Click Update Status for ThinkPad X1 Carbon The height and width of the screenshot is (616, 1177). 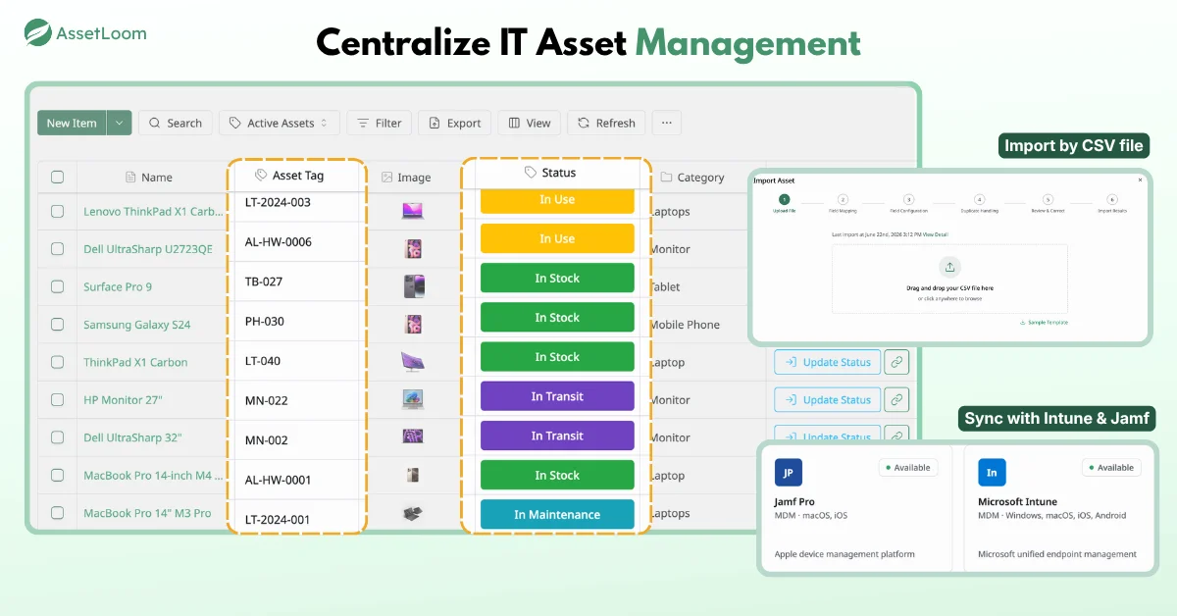tap(827, 362)
